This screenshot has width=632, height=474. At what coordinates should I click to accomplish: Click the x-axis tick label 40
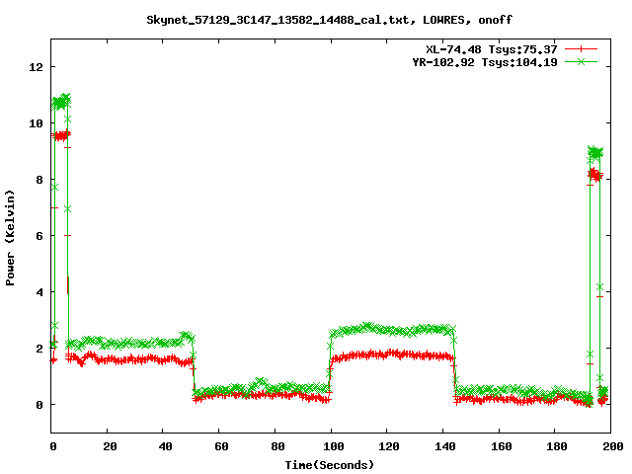[165, 446]
